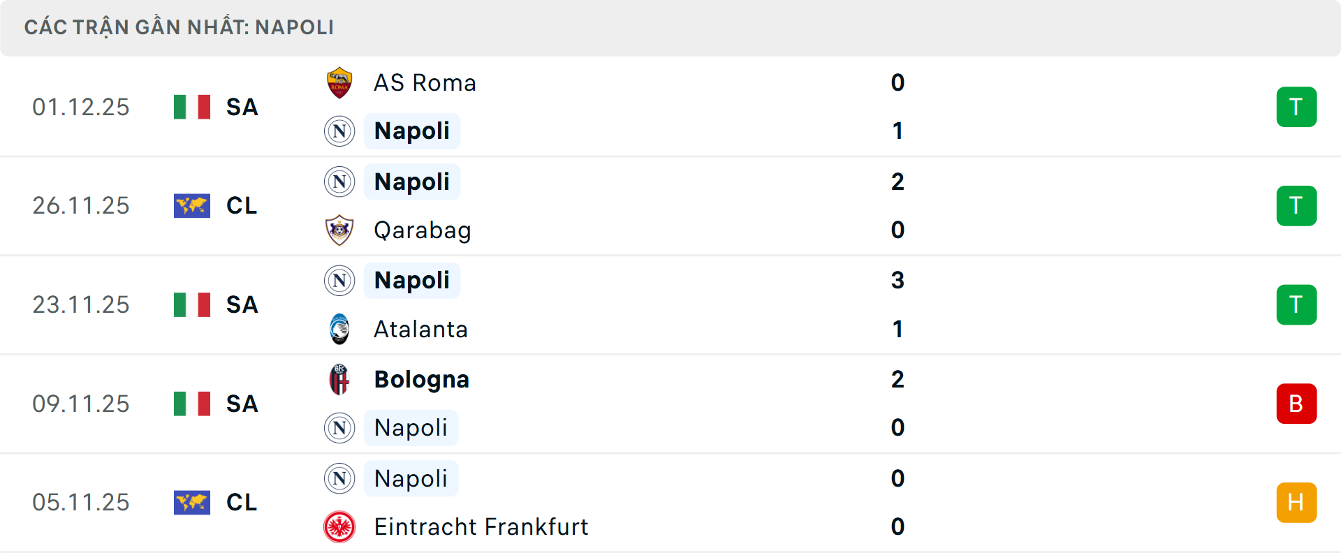Click the Atalanta club logo
Image resolution: width=1341 pixels, height=553 pixels.
pos(339,329)
